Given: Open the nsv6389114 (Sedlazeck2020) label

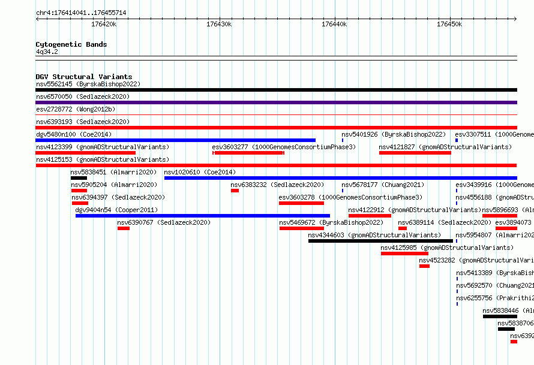Looking at the screenshot, I should coord(445,222).
